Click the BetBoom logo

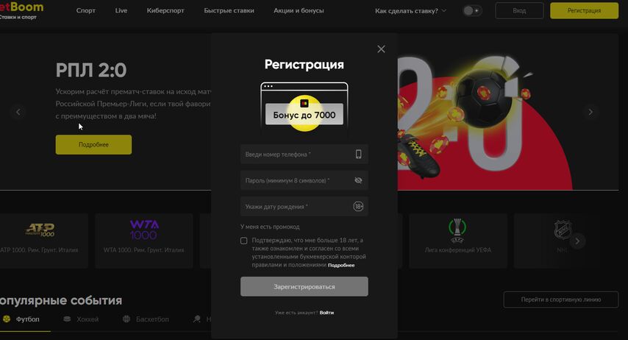(x=21, y=10)
